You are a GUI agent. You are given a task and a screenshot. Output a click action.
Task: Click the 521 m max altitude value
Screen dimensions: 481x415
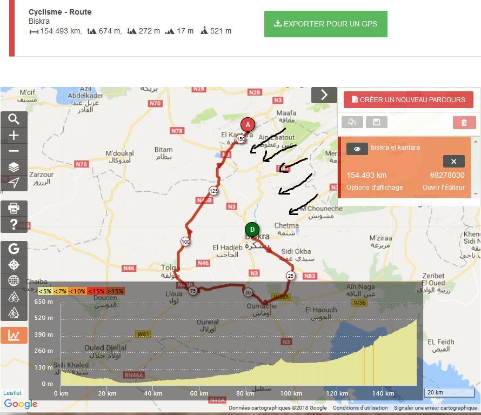pyautogui.click(x=221, y=31)
